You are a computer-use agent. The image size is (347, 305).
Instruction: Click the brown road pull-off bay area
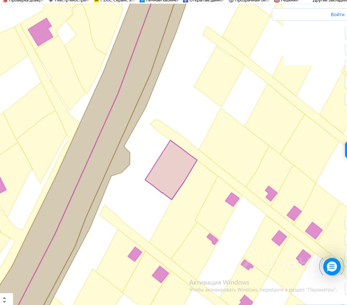pyautogui.click(x=123, y=162)
